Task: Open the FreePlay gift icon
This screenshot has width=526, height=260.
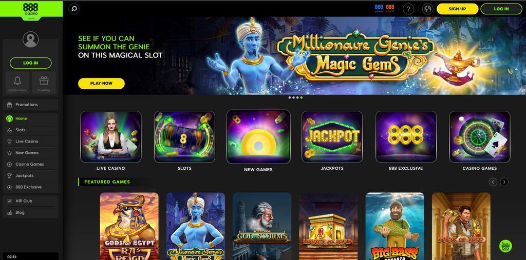Action: pyautogui.click(x=44, y=83)
